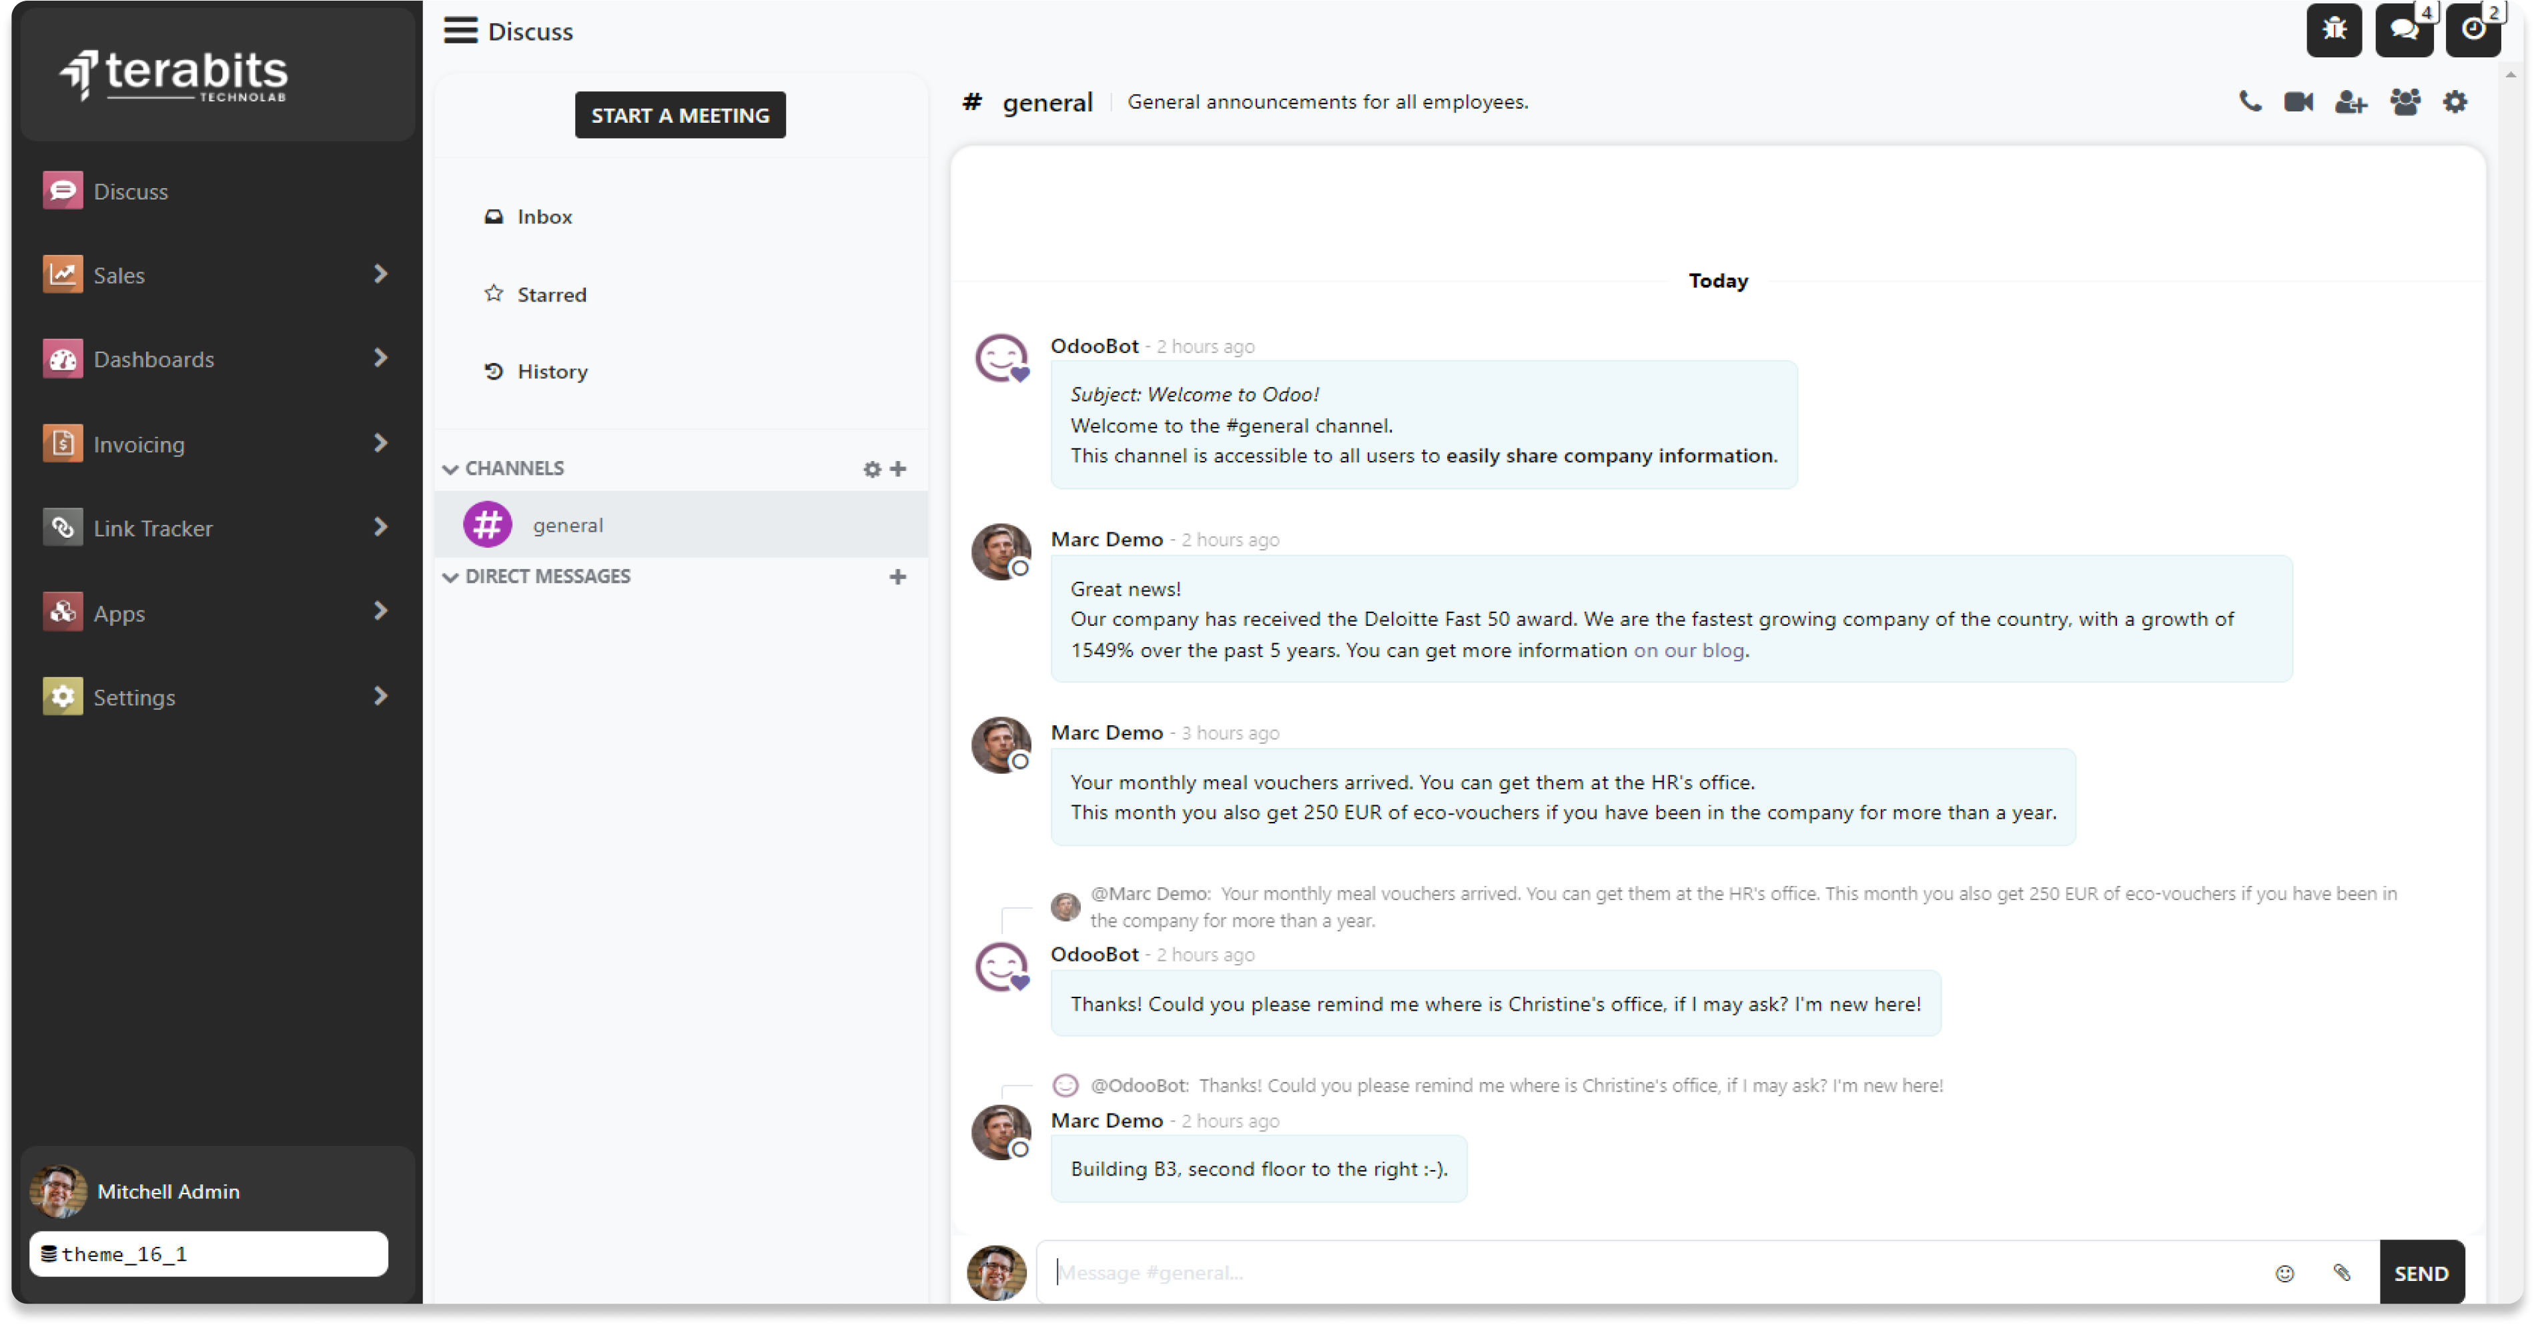Click composer user avatar beside message box
The height and width of the screenshot is (1325, 2534).
pyautogui.click(x=997, y=1273)
